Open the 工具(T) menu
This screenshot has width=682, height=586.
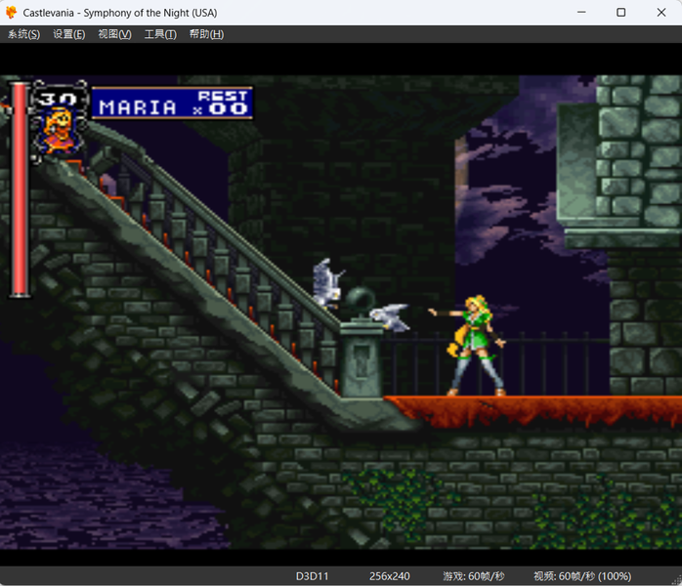pyautogui.click(x=160, y=34)
